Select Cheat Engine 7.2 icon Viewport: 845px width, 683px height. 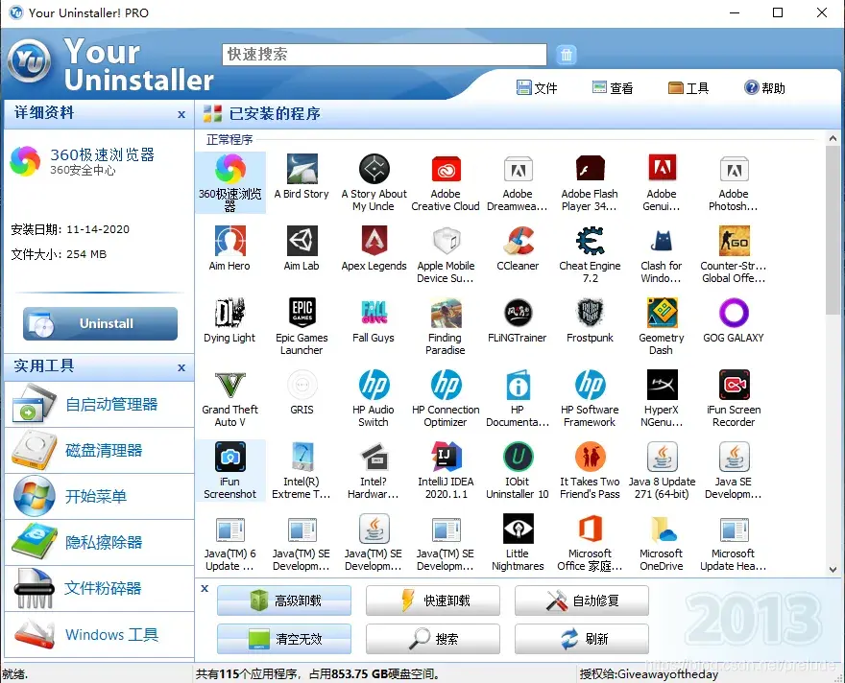pos(590,241)
